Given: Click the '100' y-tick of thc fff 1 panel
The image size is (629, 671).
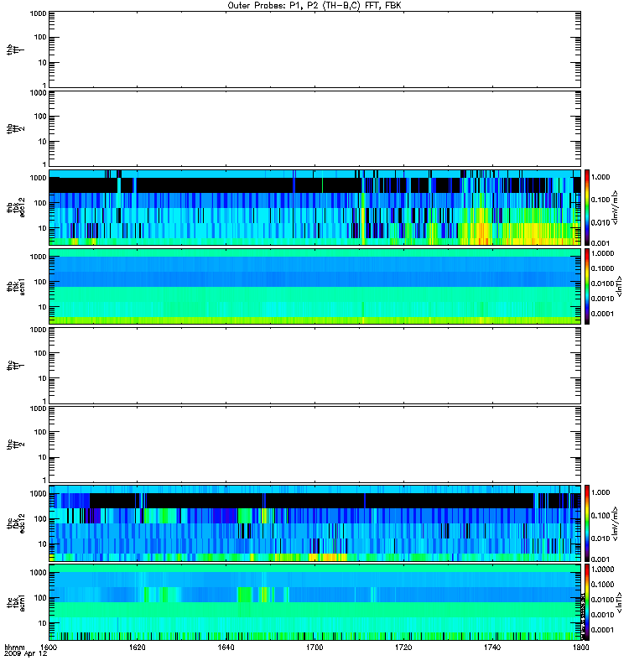Looking at the screenshot, I should click(40, 353).
